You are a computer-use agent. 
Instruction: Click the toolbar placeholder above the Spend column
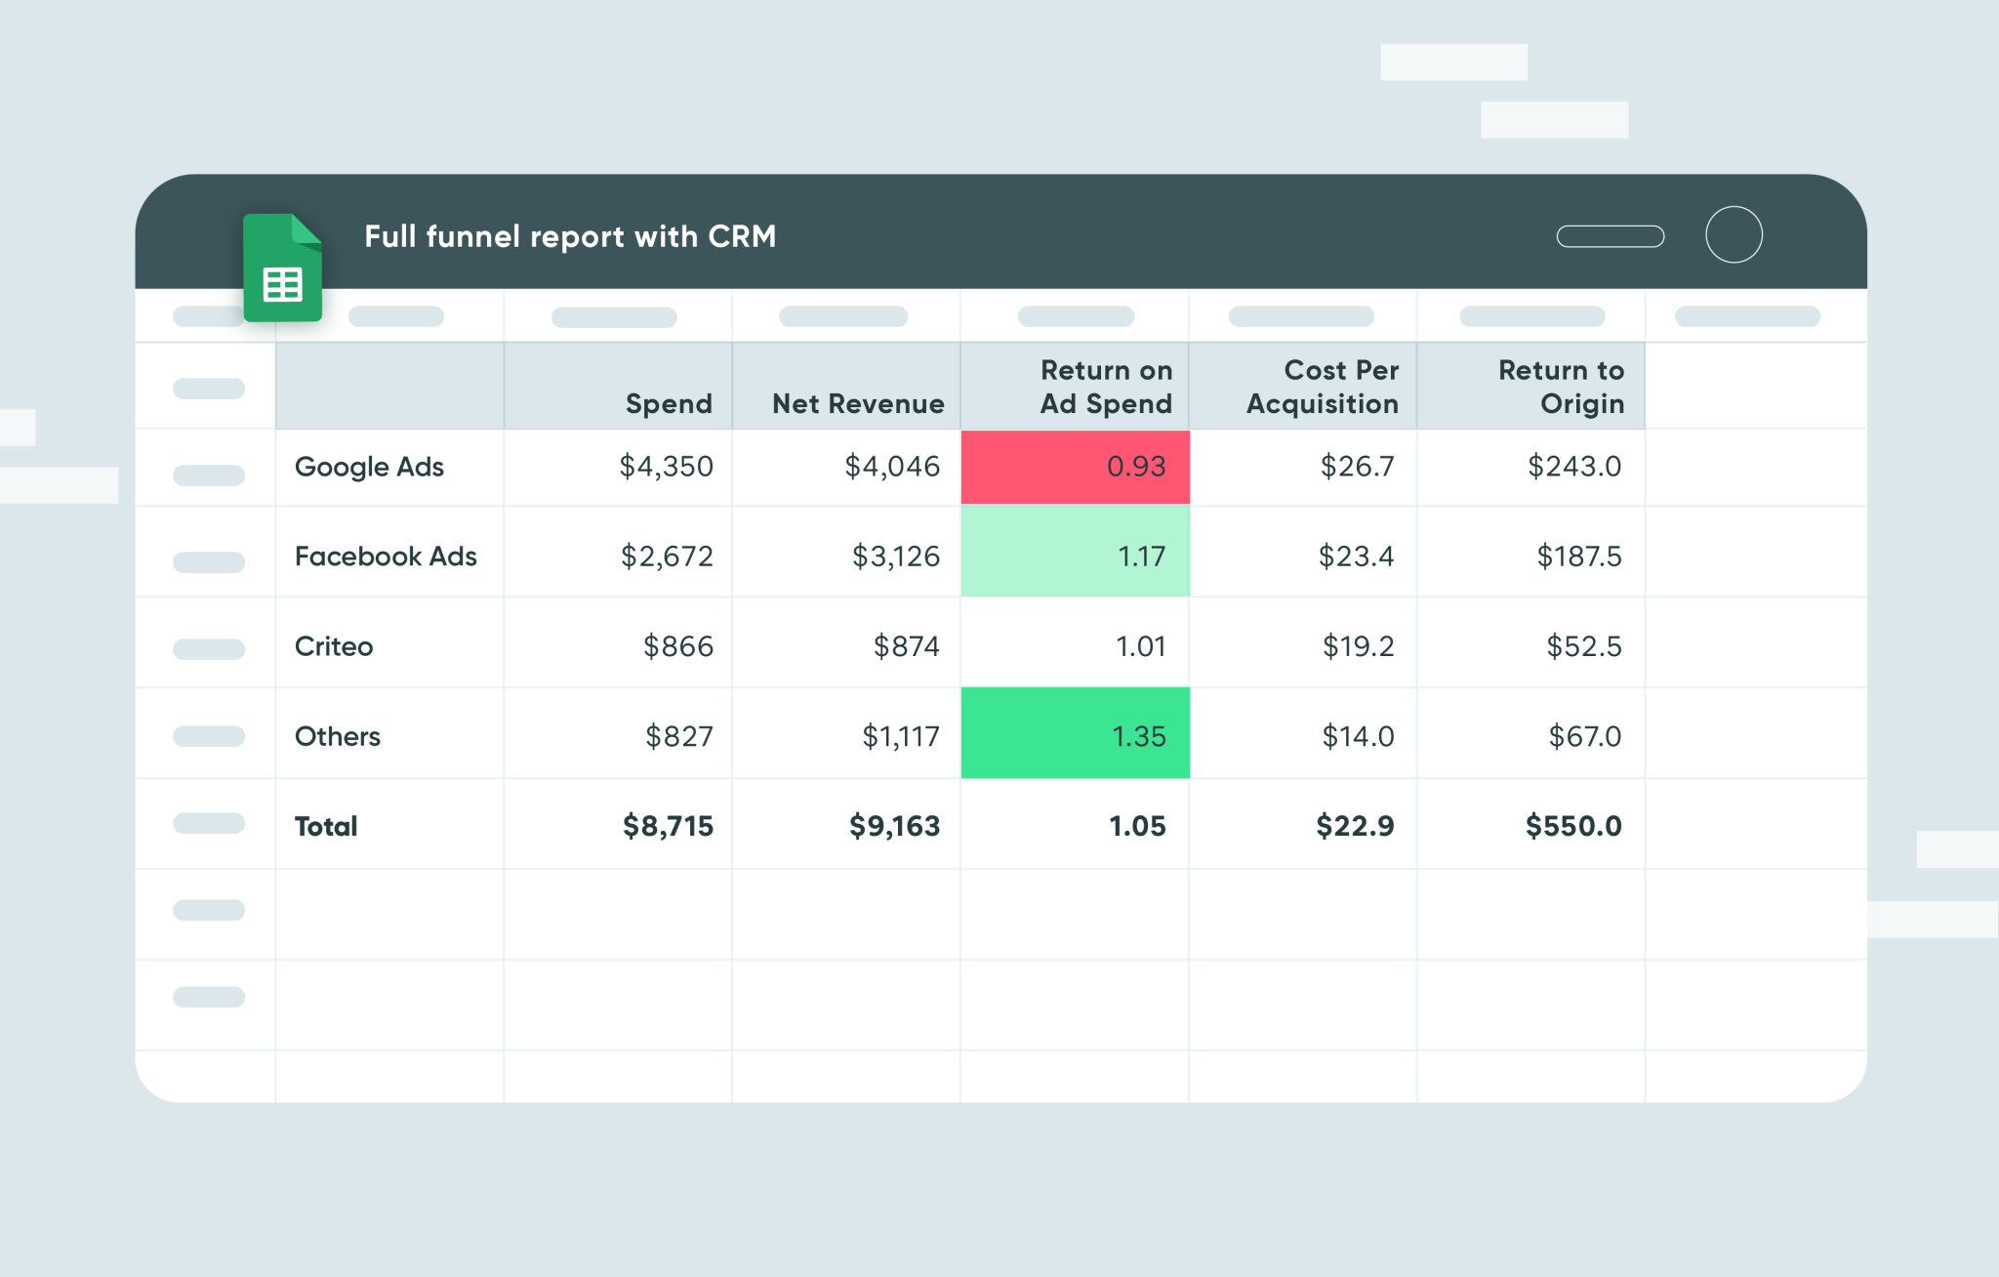click(x=613, y=315)
